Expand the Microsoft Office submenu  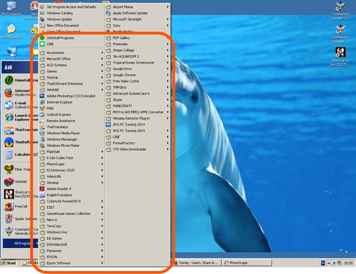click(71, 59)
